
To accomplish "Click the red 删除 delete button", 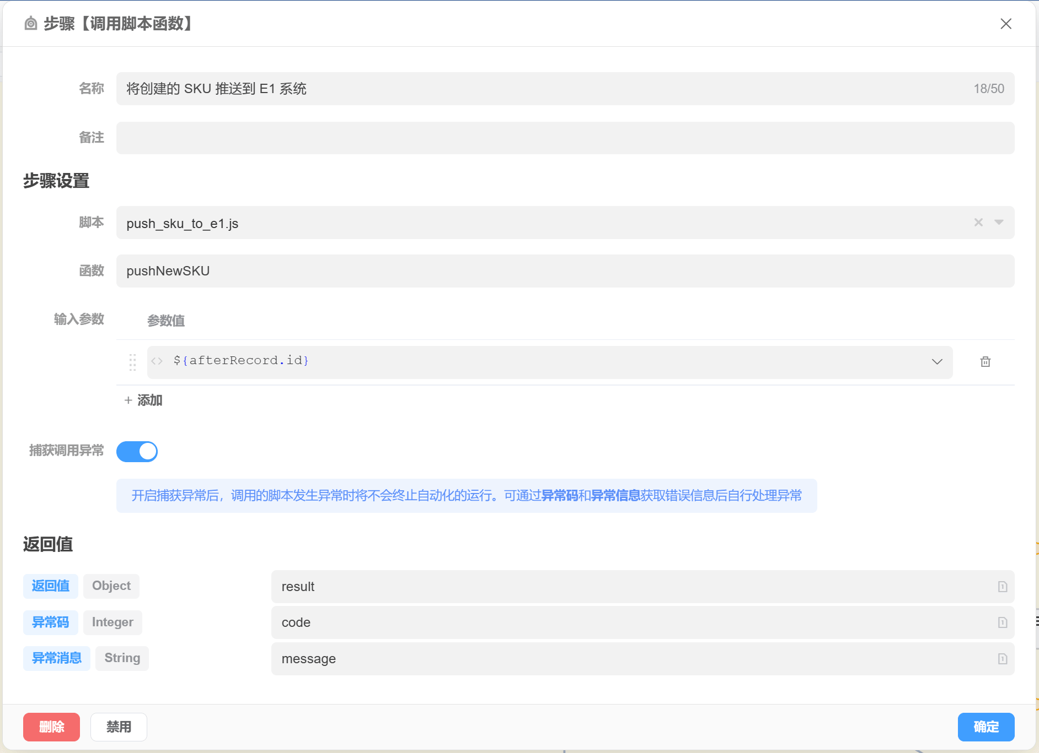I will point(51,727).
